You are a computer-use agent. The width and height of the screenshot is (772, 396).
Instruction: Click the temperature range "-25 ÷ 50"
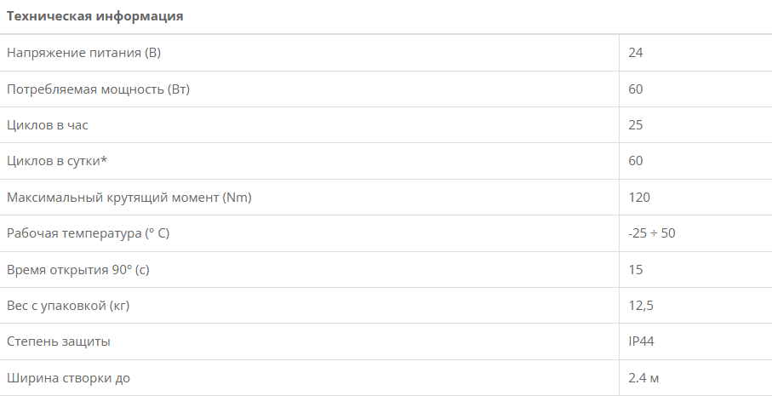pyautogui.click(x=651, y=233)
